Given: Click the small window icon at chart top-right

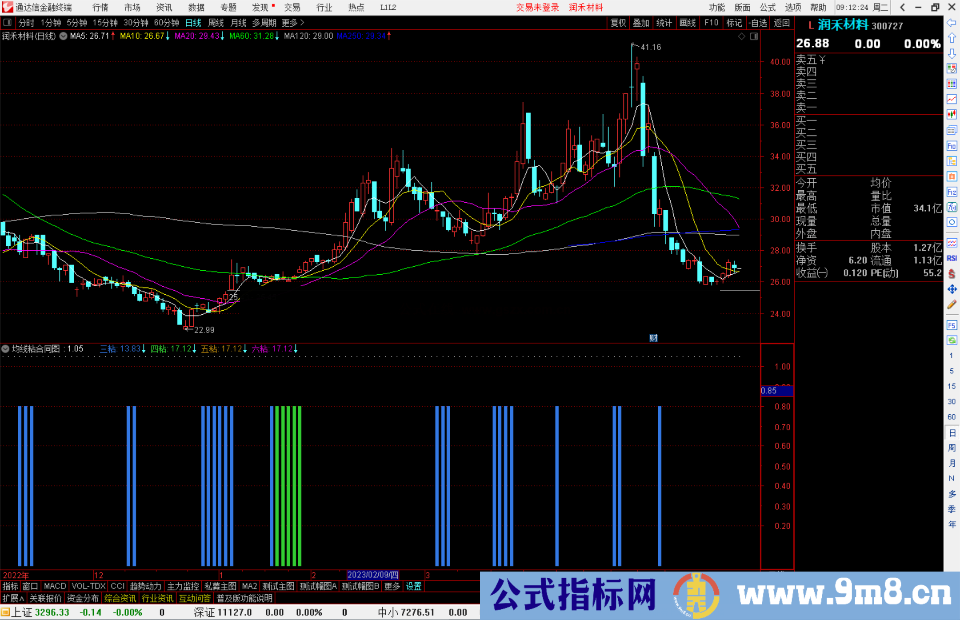Looking at the screenshot, I should (754, 36).
